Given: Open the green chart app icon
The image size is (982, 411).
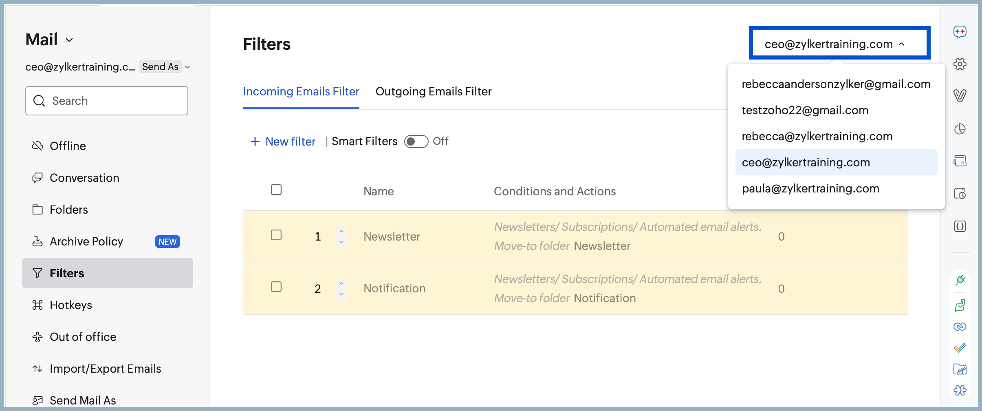Looking at the screenshot, I should [x=960, y=305].
